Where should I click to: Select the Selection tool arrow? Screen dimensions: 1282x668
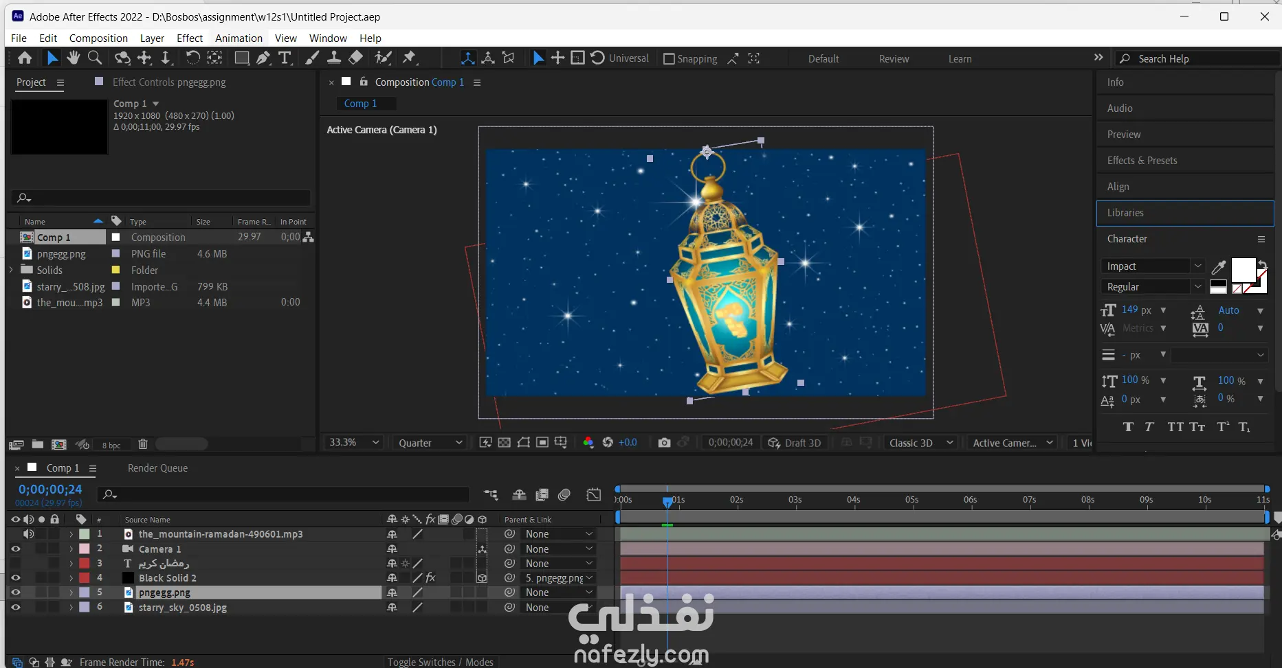tap(52, 58)
